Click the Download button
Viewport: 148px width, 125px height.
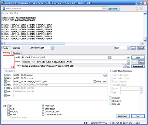pyautogui.click(x=138, y=66)
